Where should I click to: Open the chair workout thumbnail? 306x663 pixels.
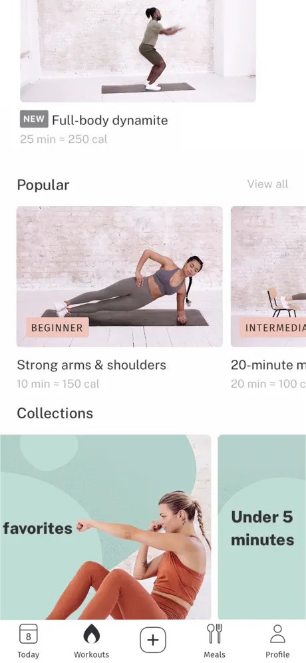(x=268, y=277)
